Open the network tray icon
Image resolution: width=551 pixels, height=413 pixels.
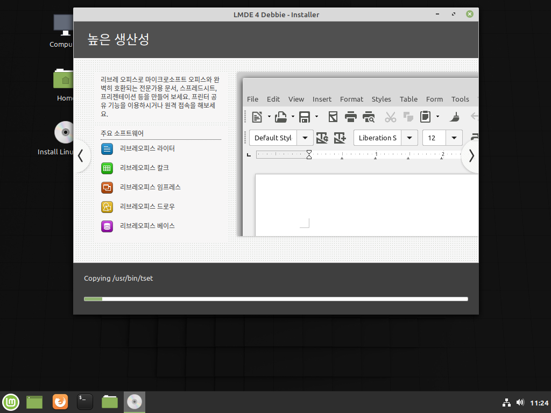coord(506,402)
